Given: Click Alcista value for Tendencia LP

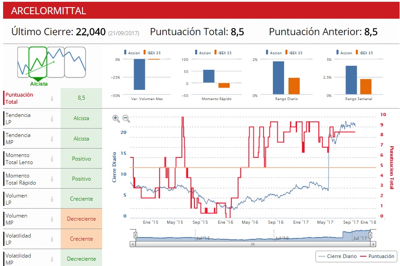Looking at the screenshot, I should coord(81,118).
